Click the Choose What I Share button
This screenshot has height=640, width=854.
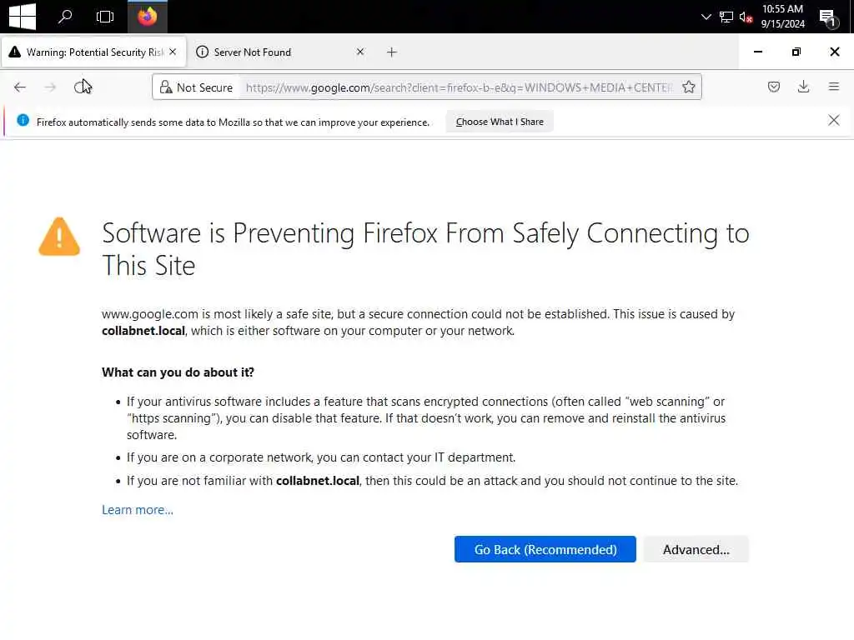[x=500, y=122]
